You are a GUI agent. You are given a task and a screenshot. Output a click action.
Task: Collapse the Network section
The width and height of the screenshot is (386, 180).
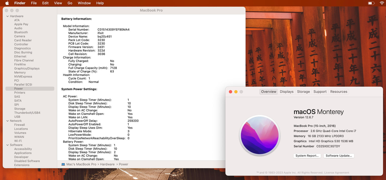[7, 121]
